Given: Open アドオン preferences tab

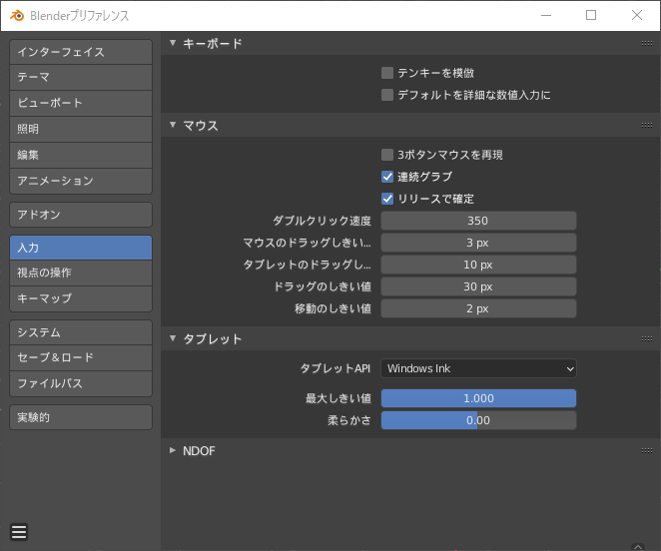Looking at the screenshot, I should [81, 215].
